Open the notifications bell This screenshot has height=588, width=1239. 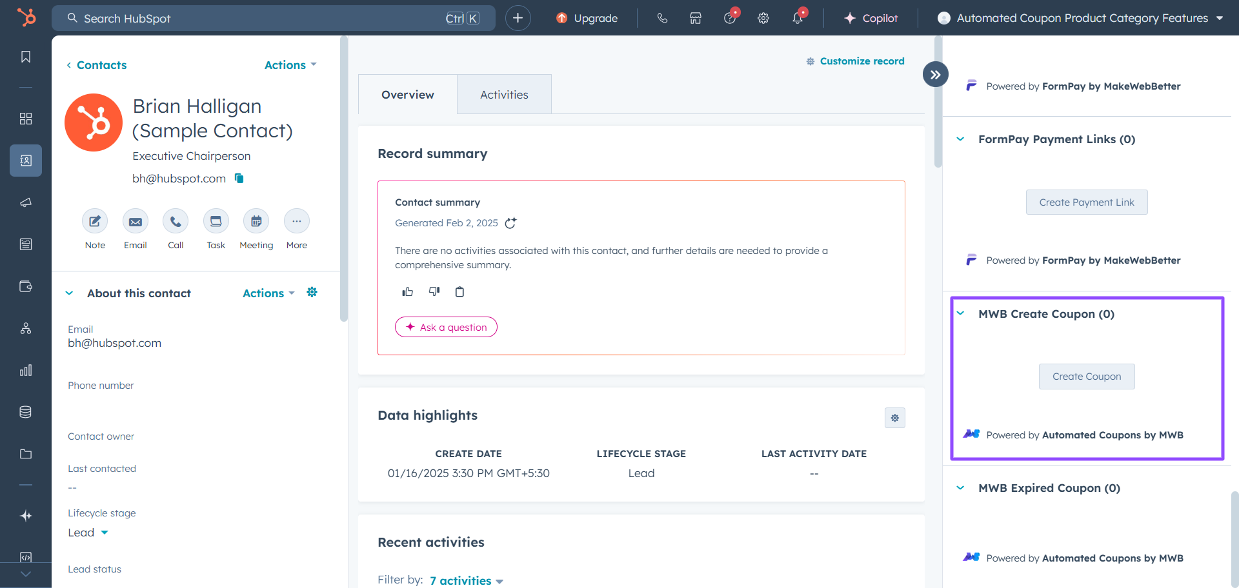point(797,18)
